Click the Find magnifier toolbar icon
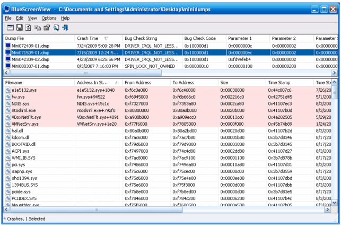This screenshot has width=341, height=226. (56, 28)
